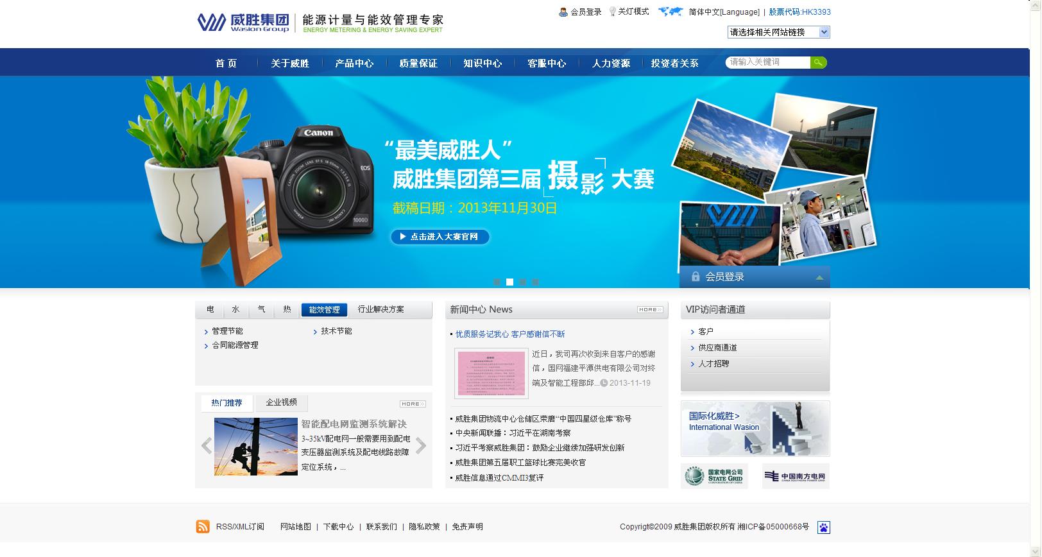Open 智能配电网监测系统解决 article title
1042x557 pixels.
click(354, 424)
